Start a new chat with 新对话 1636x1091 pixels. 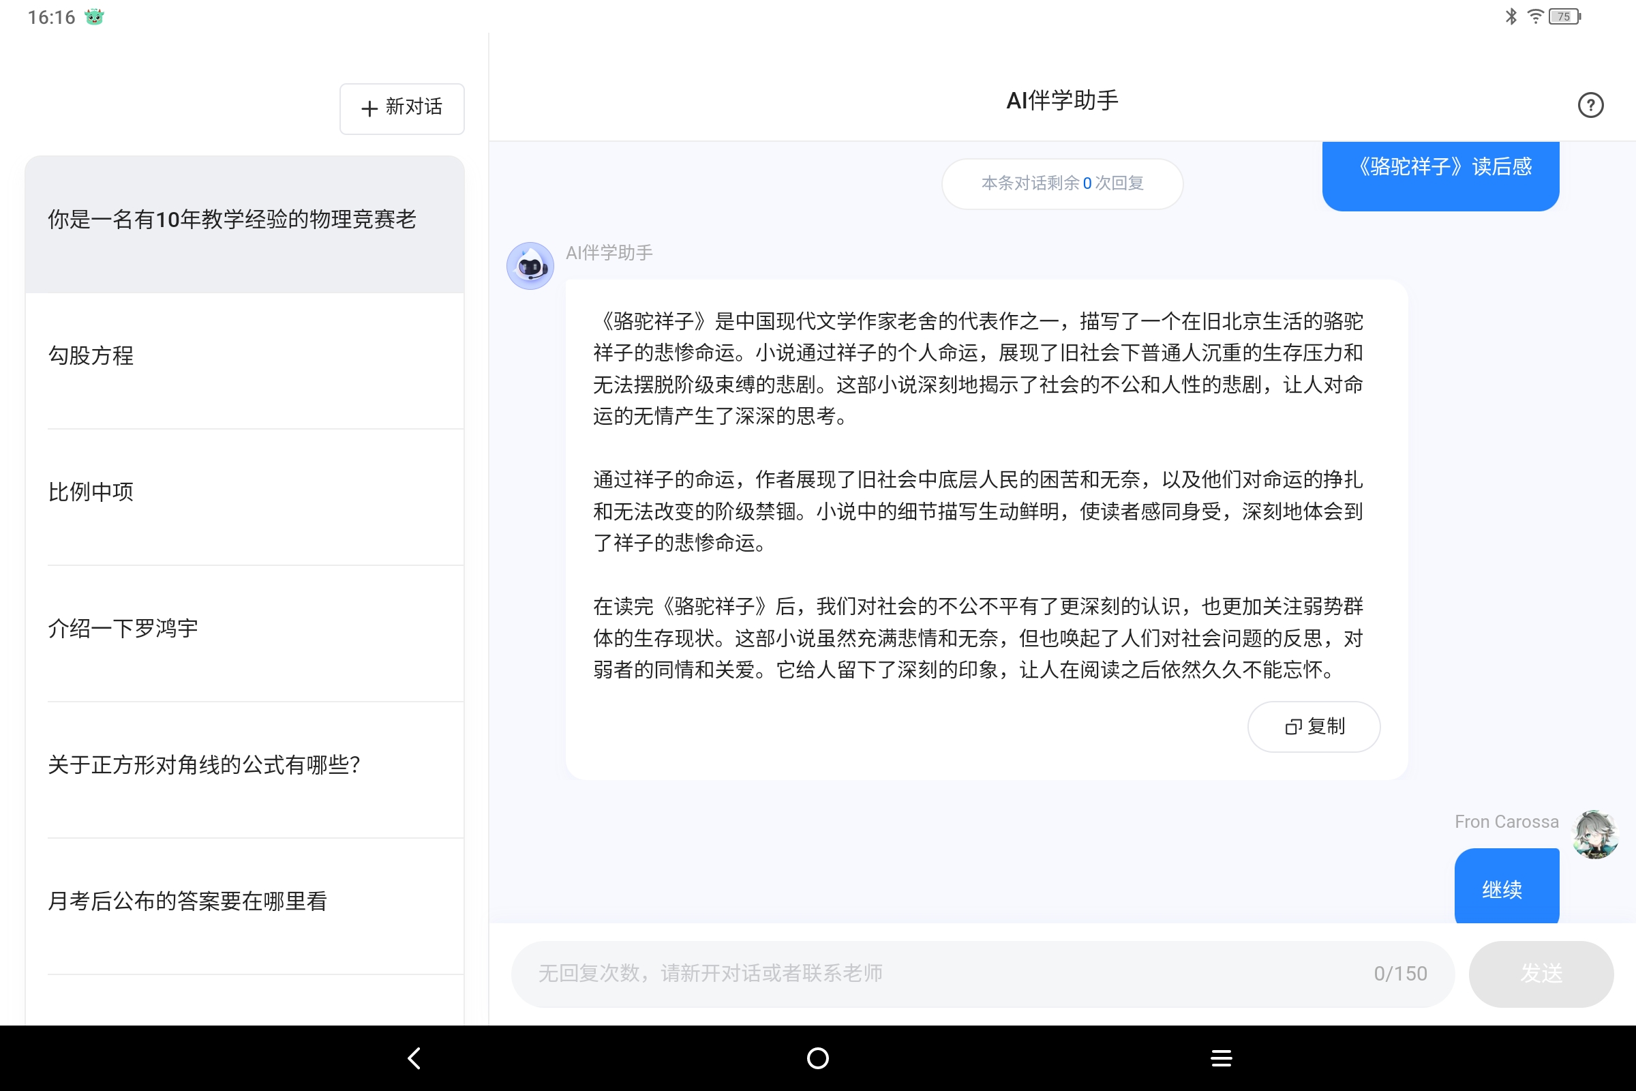click(402, 108)
